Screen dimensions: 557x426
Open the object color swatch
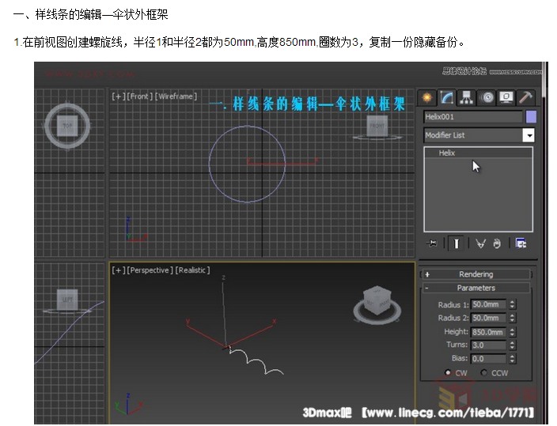coord(531,117)
